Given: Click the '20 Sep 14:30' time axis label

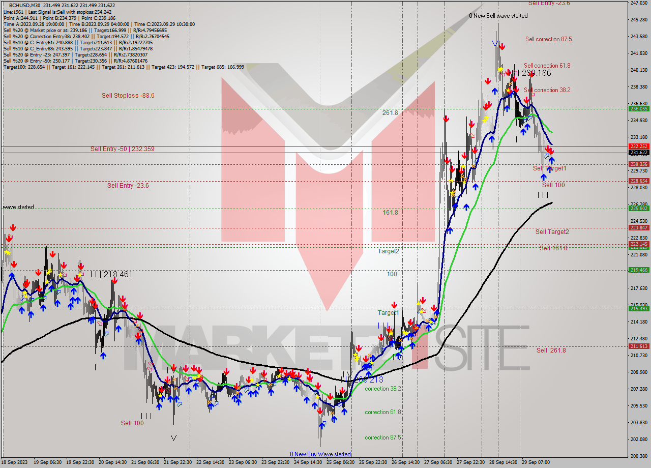Looking at the screenshot, I should 113,462.
